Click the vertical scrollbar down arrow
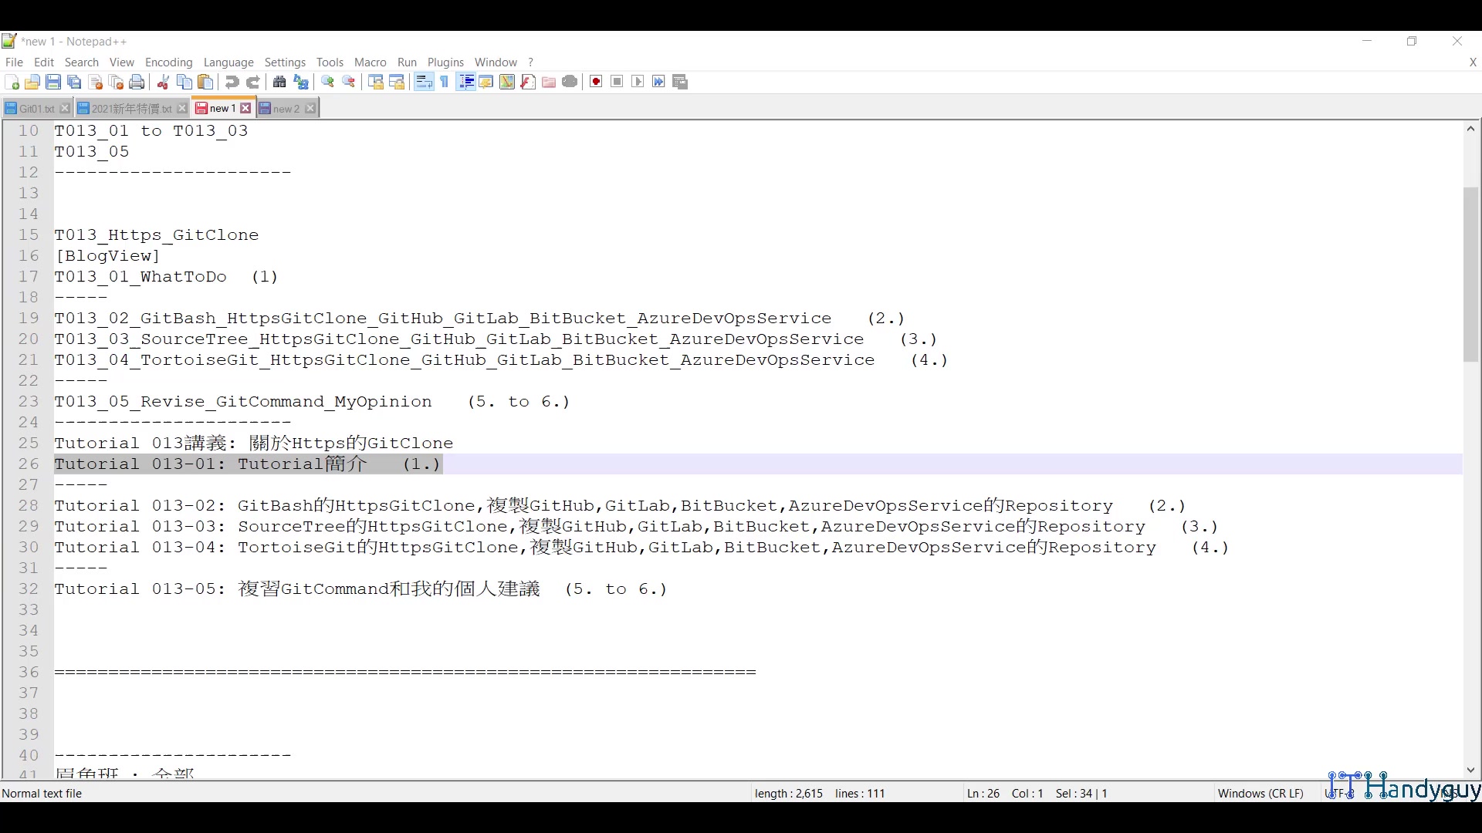This screenshot has height=833, width=1482. coord(1470,771)
